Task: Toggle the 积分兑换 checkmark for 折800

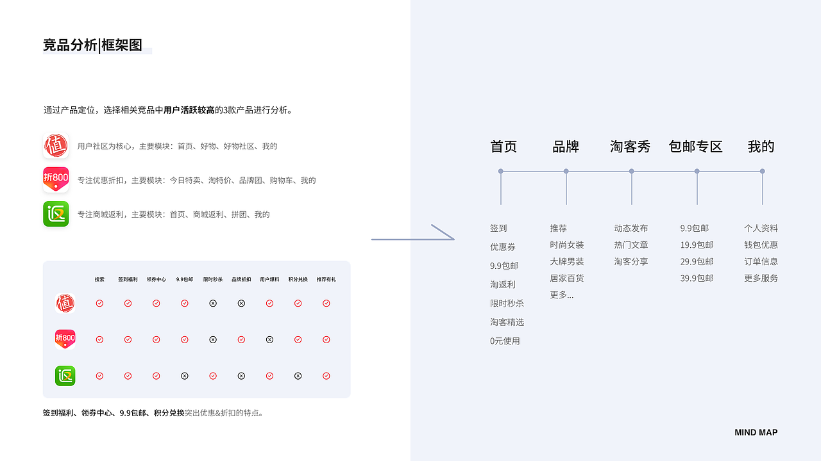Action: point(298,339)
